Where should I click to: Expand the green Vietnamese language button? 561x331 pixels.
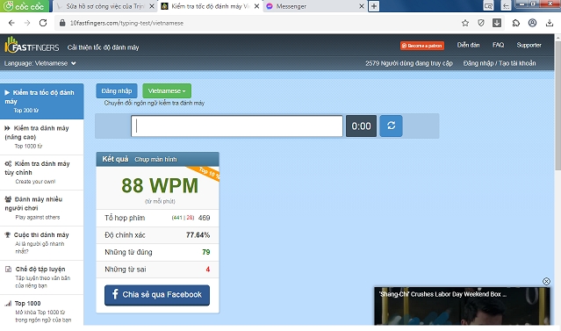click(167, 91)
